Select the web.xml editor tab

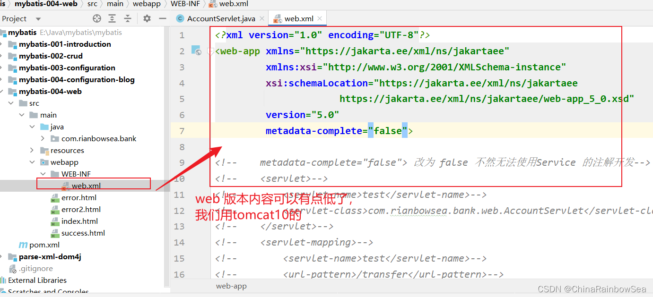click(298, 19)
